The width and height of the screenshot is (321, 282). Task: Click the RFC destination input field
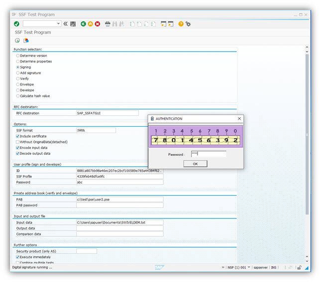(x=107, y=113)
